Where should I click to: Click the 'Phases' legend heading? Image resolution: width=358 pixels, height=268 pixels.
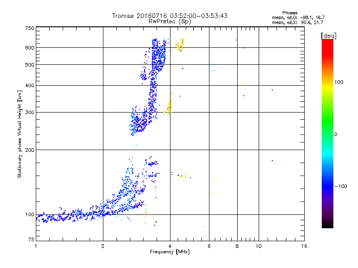coord(290,13)
